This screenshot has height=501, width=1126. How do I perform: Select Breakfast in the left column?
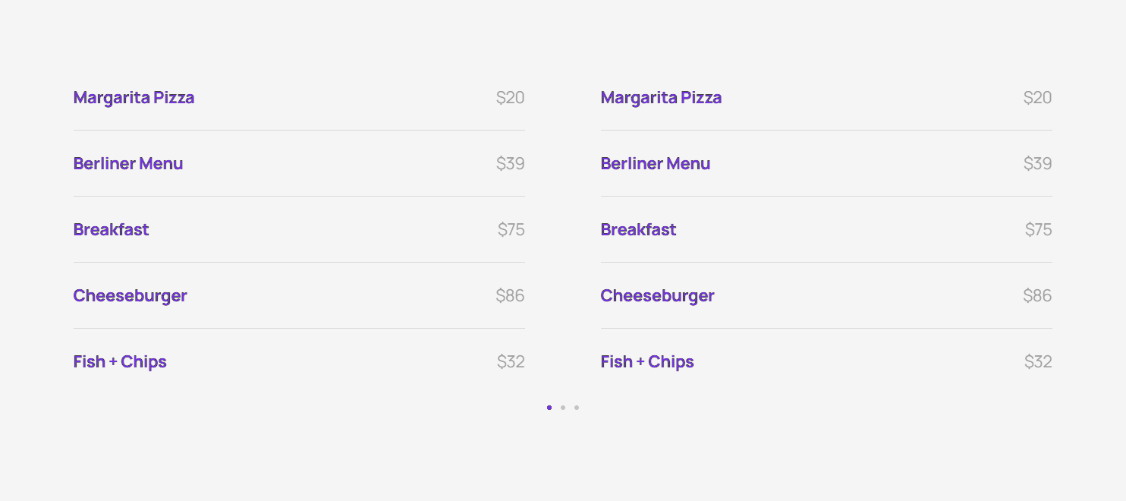tap(111, 230)
